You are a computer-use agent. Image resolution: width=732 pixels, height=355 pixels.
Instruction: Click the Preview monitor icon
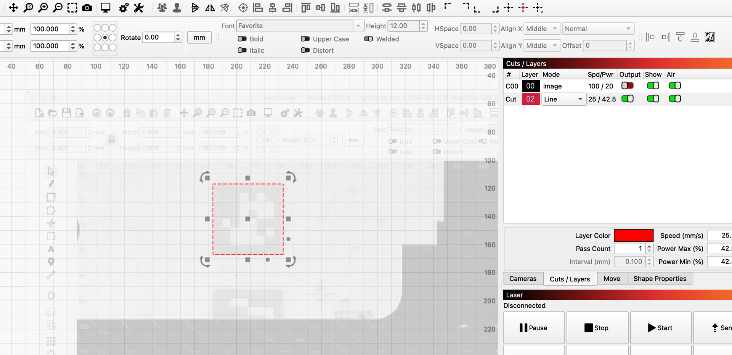click(105, 8)
